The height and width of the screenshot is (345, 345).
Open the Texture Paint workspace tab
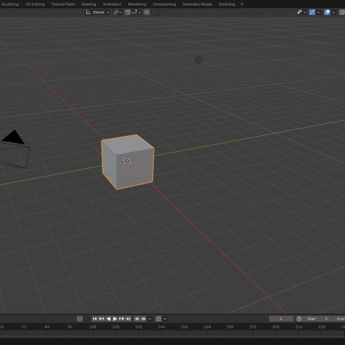tap(63, 4)
